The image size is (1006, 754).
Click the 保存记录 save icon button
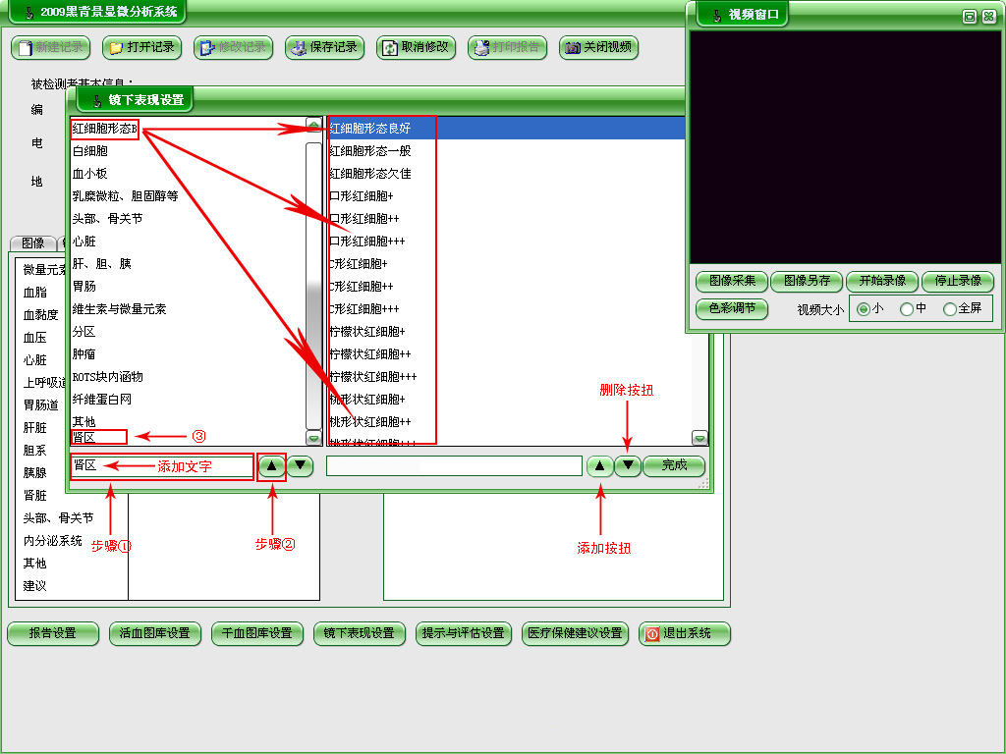pos(323,47)
